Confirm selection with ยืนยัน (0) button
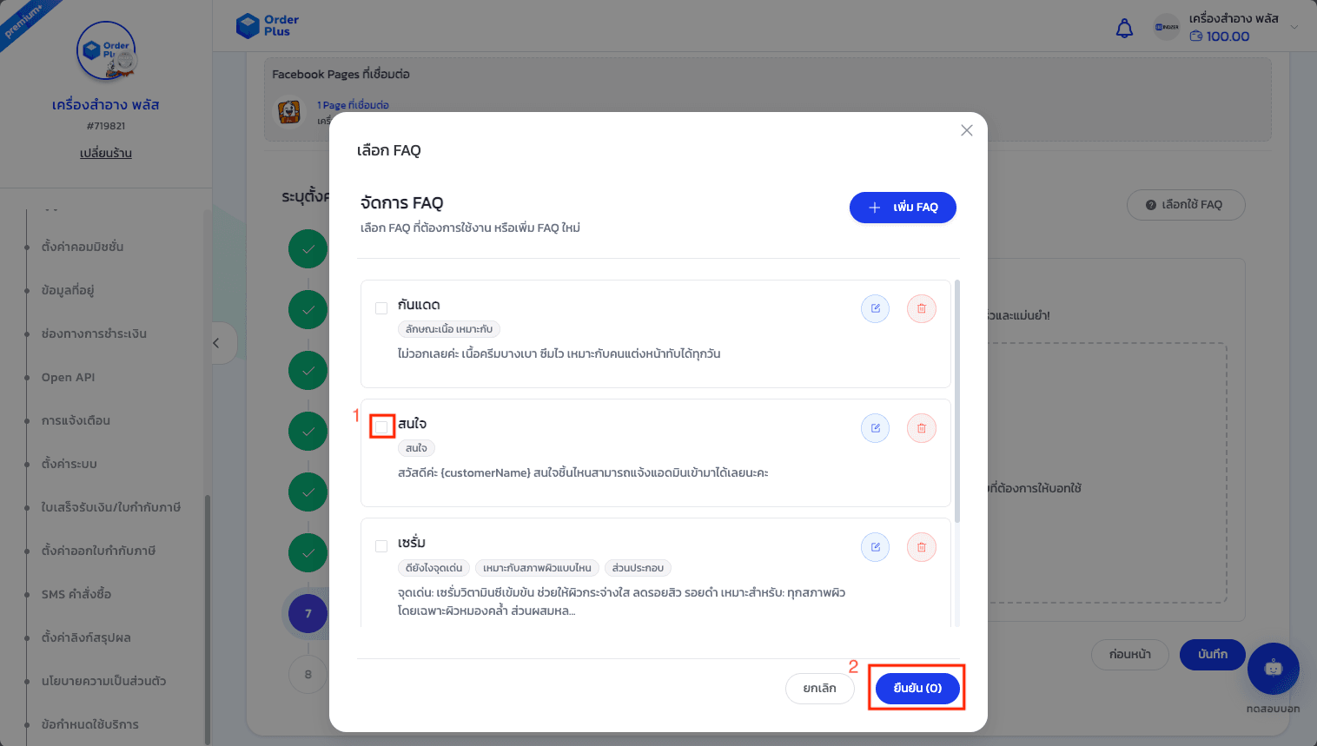Viewport: 1317px width, 746px height. pyautogui.click(x=917, y=688)
